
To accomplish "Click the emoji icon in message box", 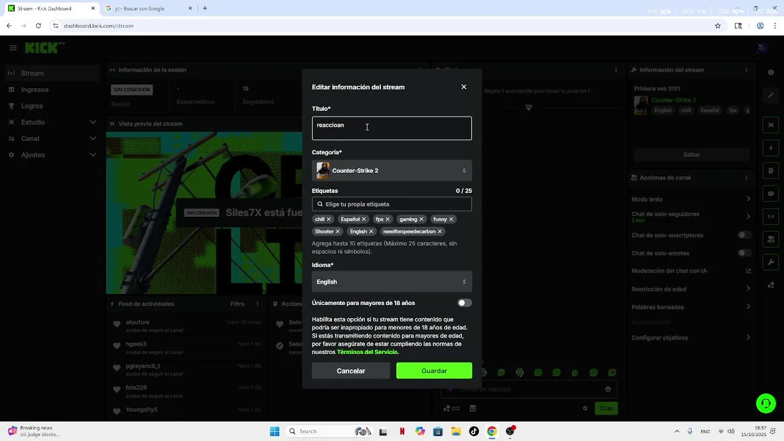I will [x=608, y=389].
